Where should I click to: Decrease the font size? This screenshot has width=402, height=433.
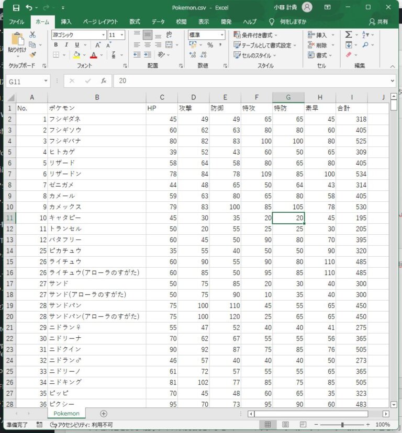(x=109, y=45)
